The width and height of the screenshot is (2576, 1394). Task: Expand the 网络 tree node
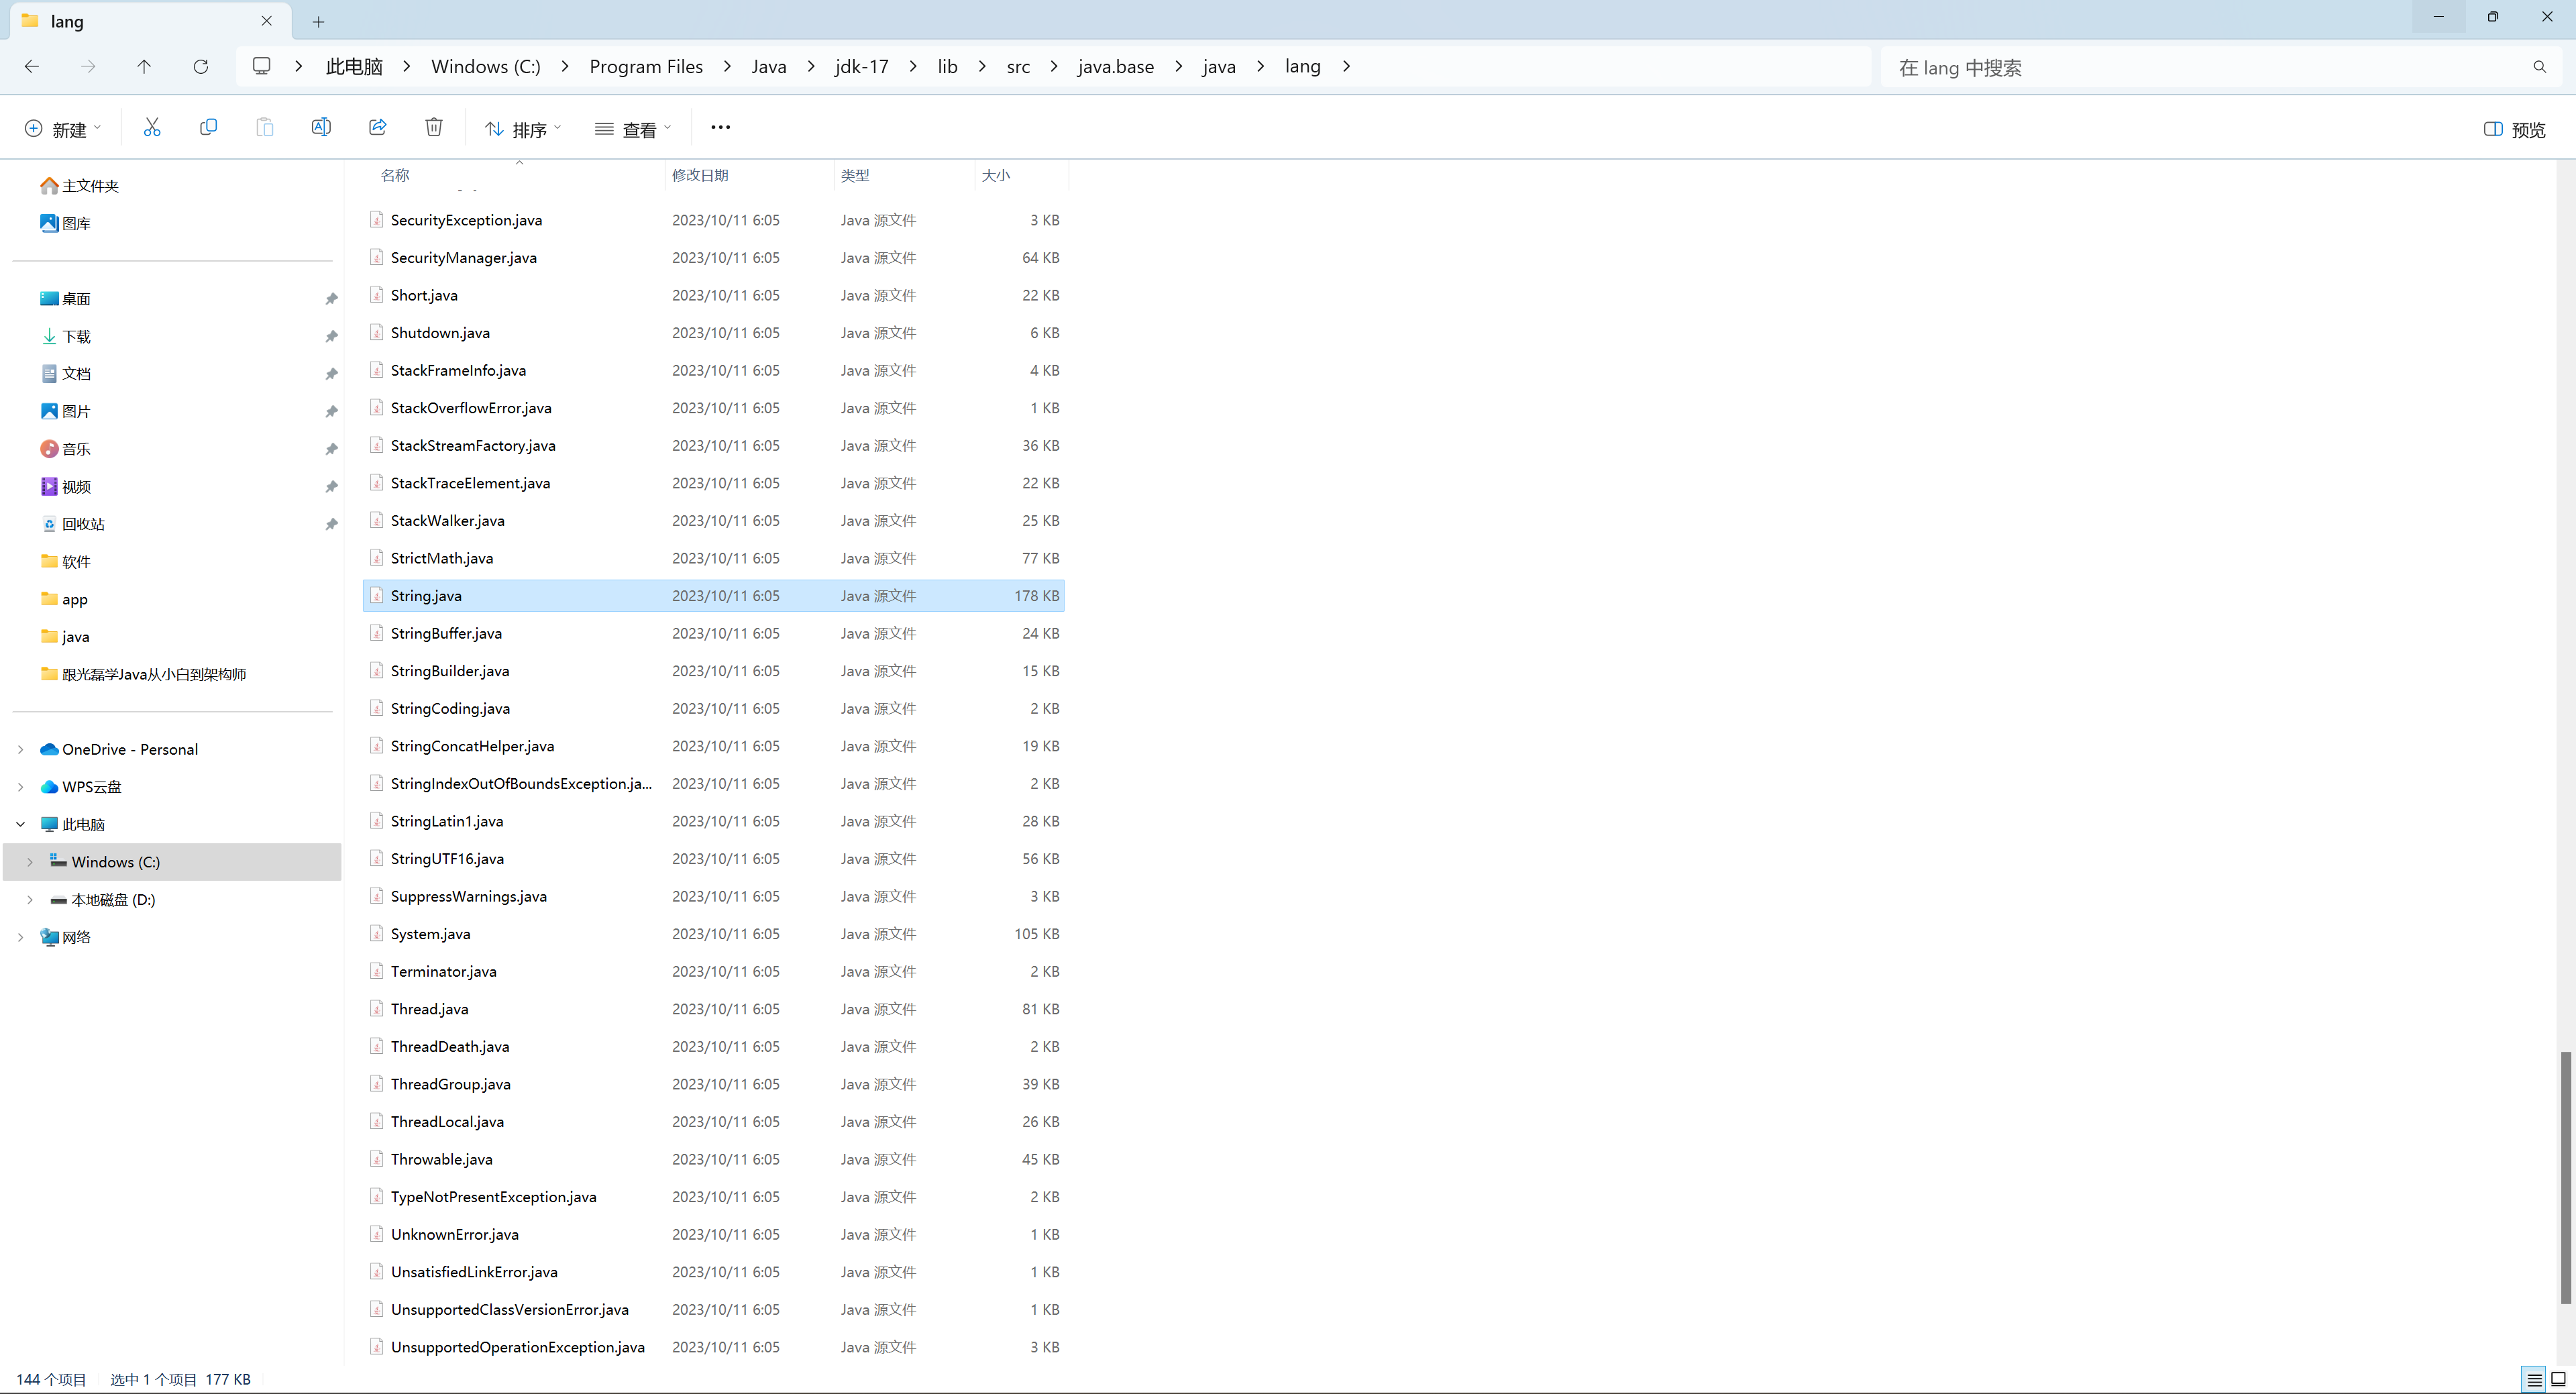point(20,937)
